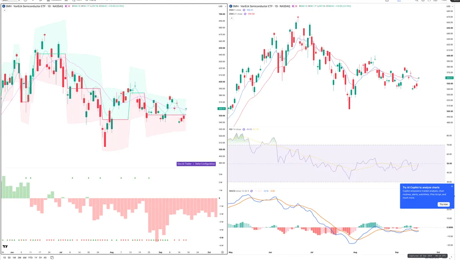The height and width of the screenshot is (260, 460).
Task: Select the All time range
Action: 45,258
